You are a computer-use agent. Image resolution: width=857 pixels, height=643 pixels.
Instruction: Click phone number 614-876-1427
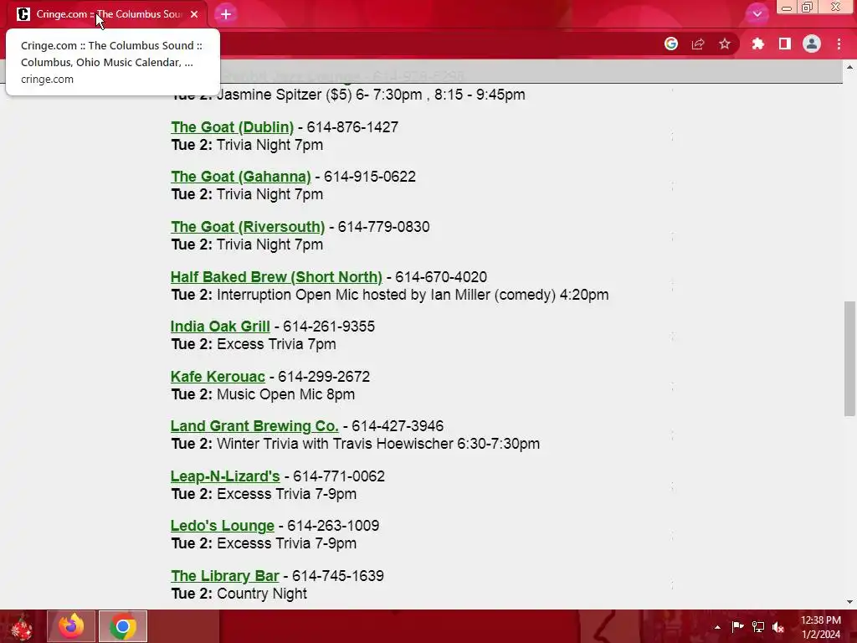point(352,127)
